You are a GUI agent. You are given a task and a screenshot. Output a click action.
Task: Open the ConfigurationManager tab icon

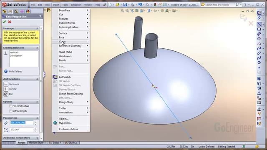click(x=16, y=12)
